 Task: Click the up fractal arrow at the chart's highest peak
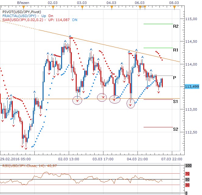click(x=70, y=36)
